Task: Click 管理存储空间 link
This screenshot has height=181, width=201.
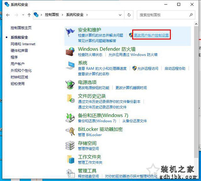Action: [x=88, y=148]
